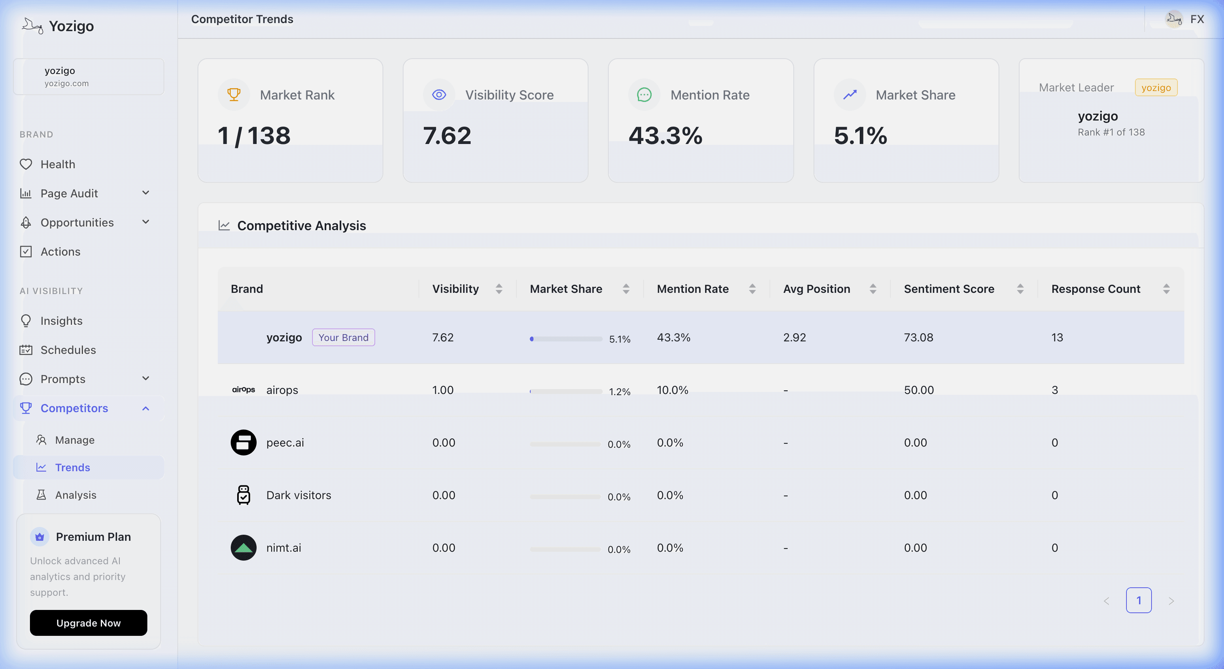Sort table by Visibility column
The width and height of the screenshot is (1224, 669).
tap(498, 289)
